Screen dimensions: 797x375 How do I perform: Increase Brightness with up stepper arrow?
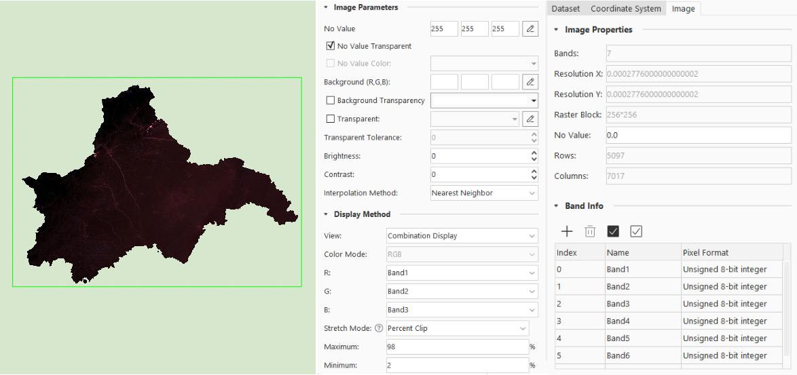click(534, 153)
